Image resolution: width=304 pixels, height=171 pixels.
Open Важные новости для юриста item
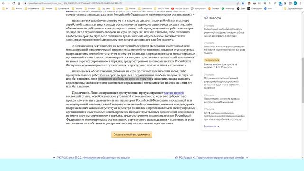(x=220, y=66)
